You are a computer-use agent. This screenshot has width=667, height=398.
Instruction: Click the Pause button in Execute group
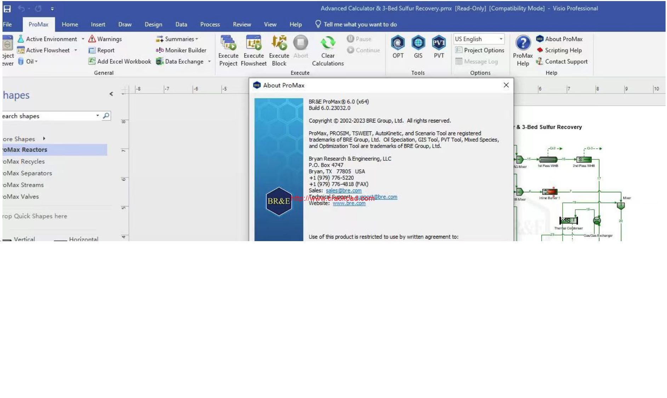[x=359, y=39]
